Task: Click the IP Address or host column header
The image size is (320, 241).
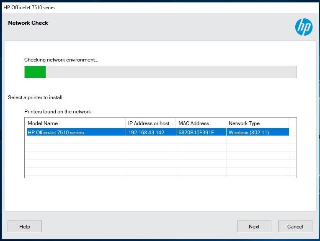Action: [x=151, y=123]
